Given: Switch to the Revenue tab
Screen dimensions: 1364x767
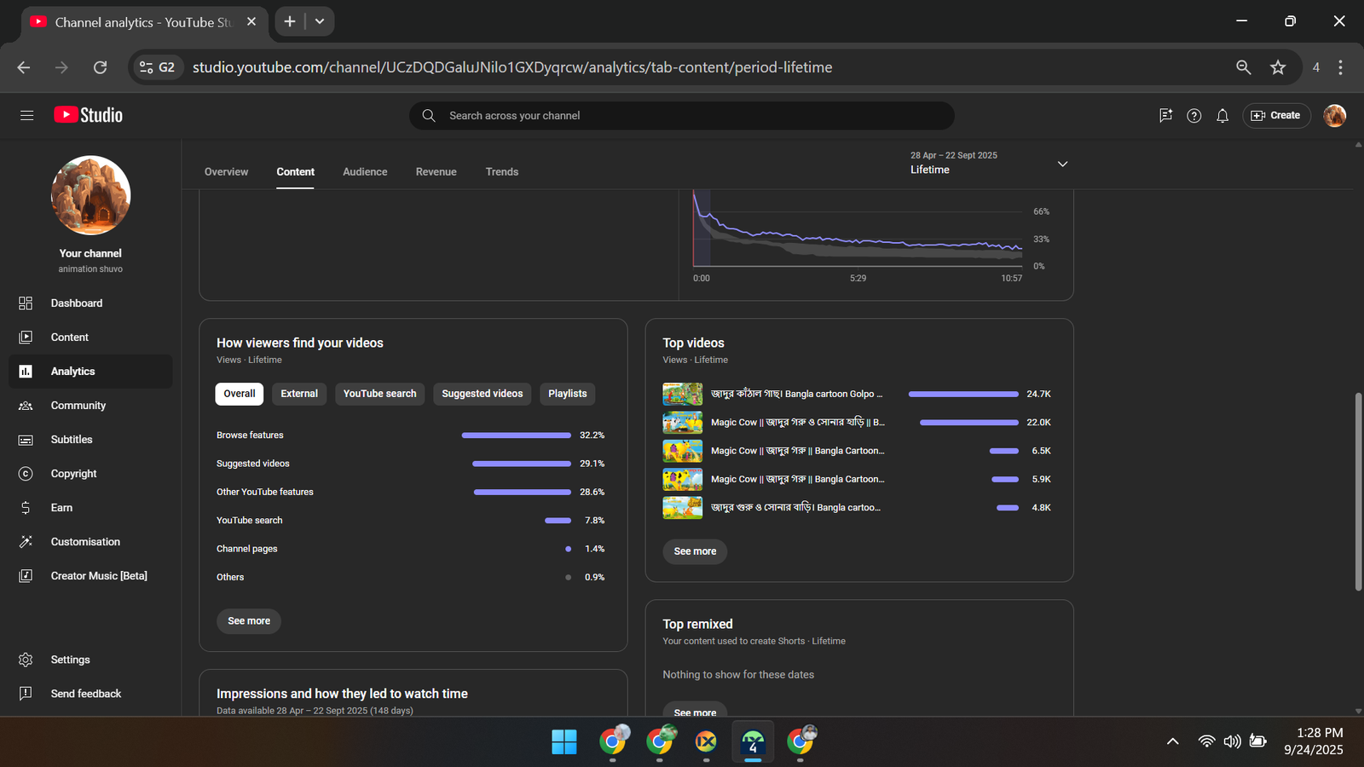Looking at the screenshot, I should coord(436,172).
